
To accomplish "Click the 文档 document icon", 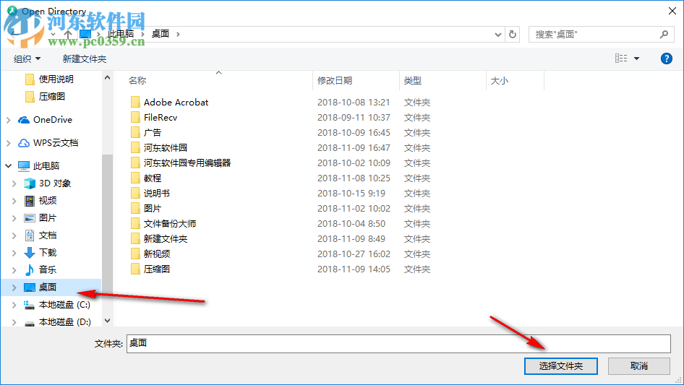I will pyautogui.click(x=29, y=235).
